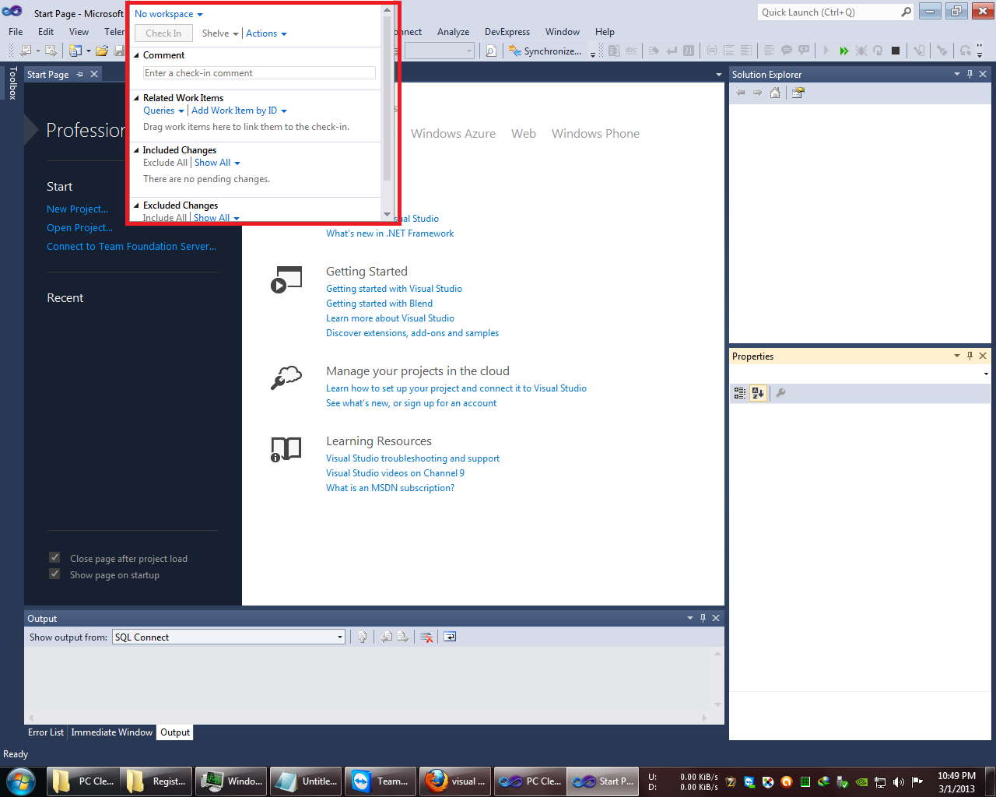This screenshot has width=996, height=797.
Task: Open the Analyze menu
Action: point(453,32)
